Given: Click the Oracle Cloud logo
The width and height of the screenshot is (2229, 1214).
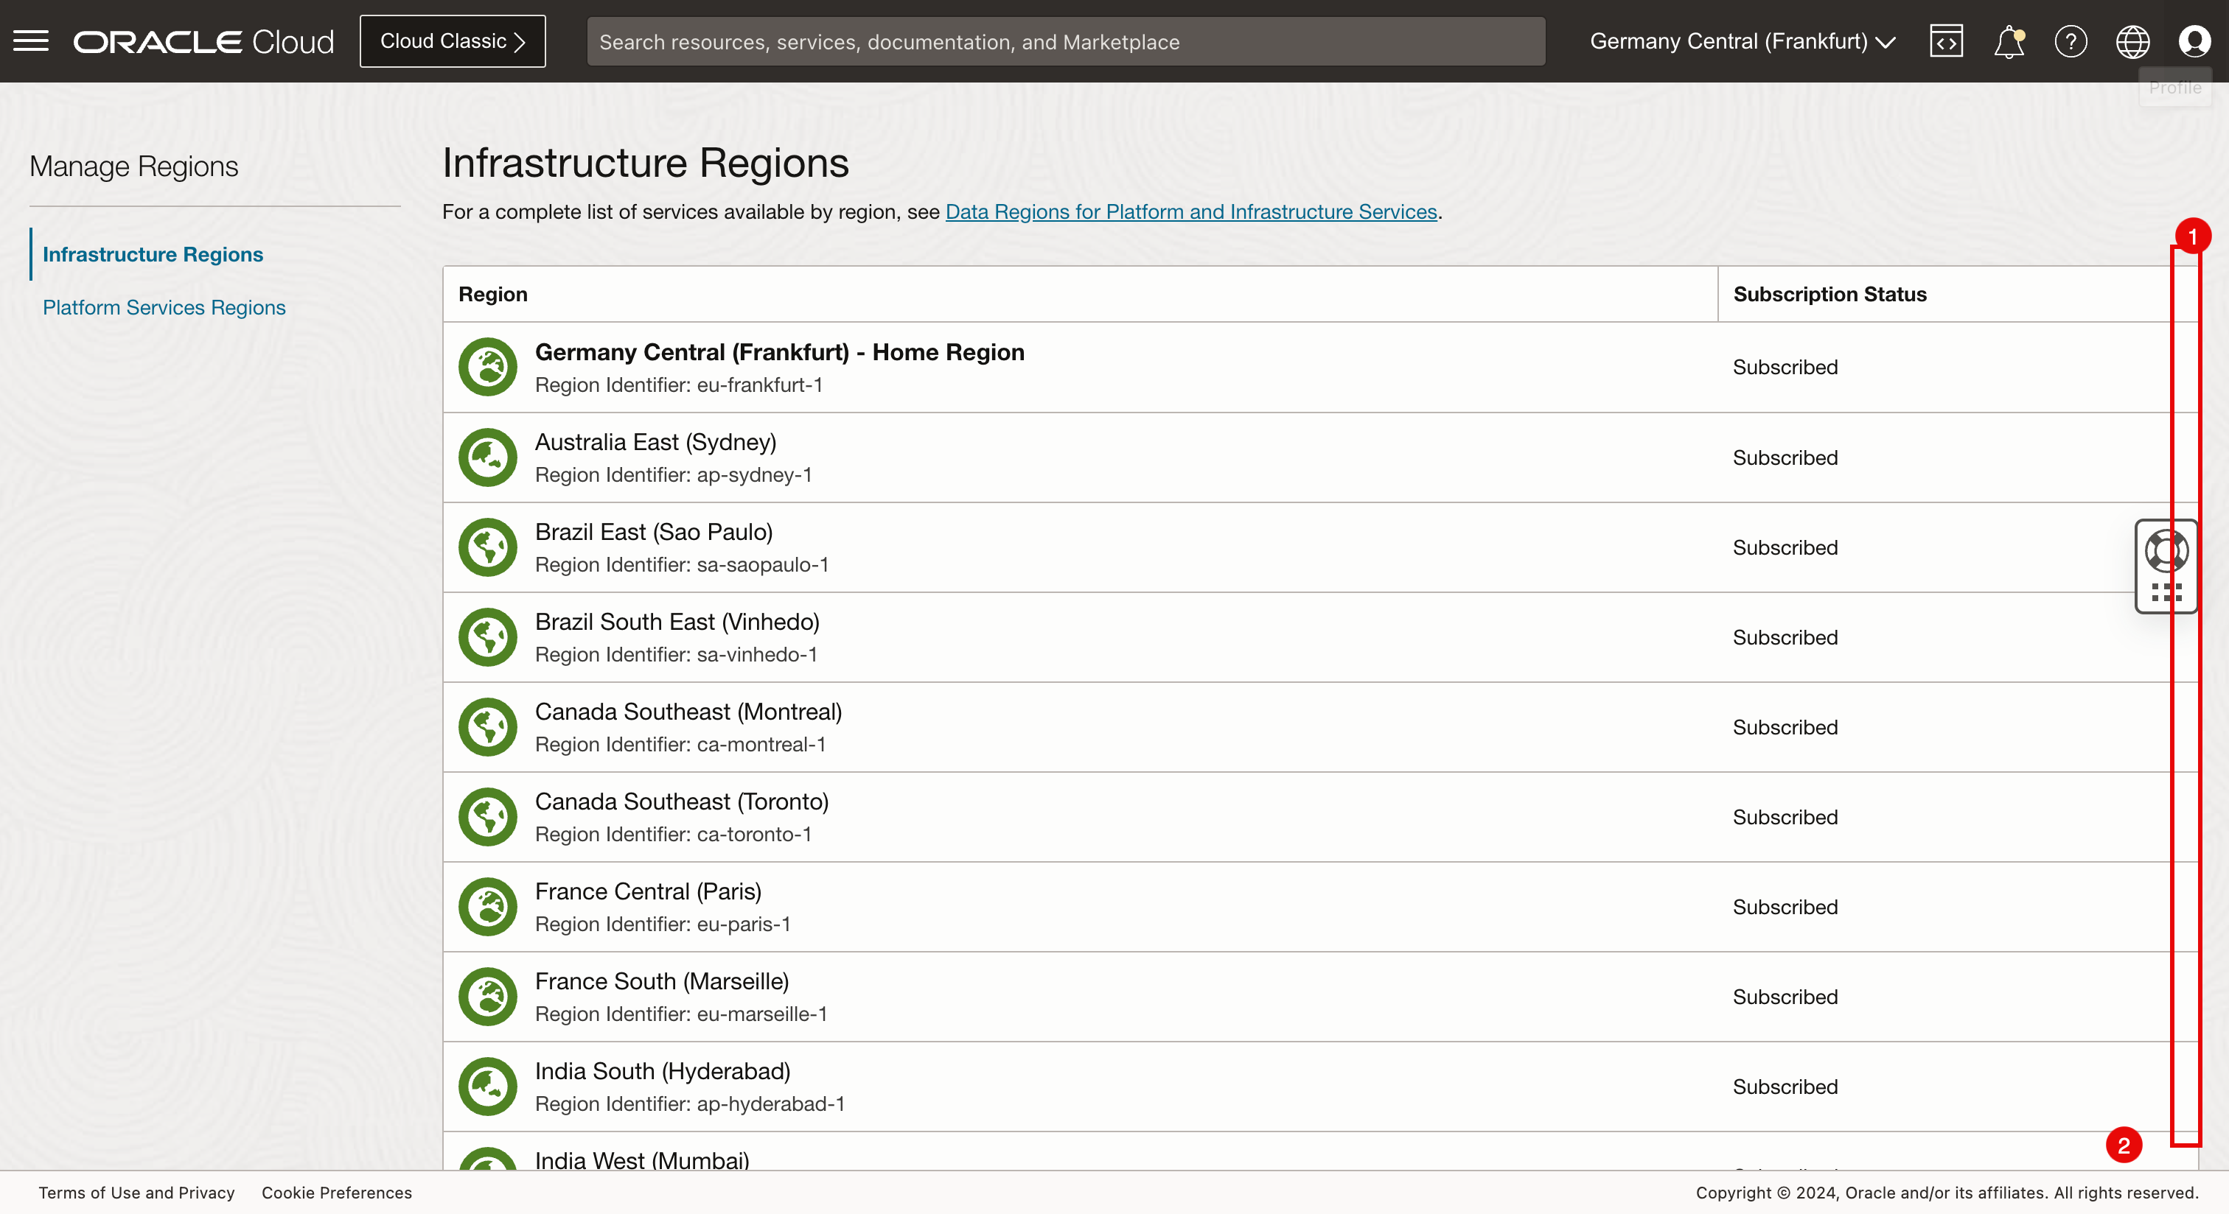Looking at the screenshot, I should [203, 41].
